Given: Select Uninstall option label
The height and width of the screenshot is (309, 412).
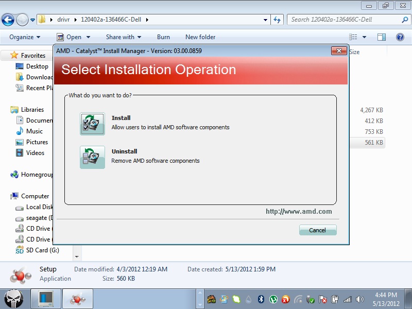Looking at the screenshot, I should pyautogui.click(x=124, y=151).
